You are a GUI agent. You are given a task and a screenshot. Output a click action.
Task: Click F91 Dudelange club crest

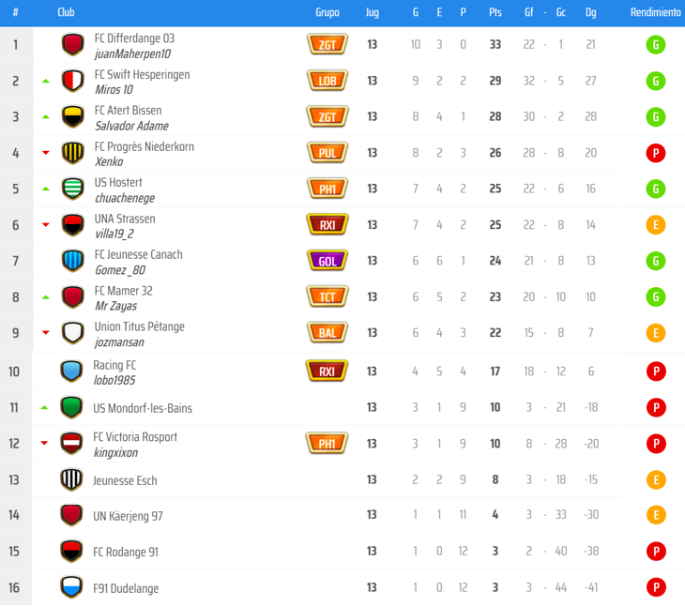point(71,587)
